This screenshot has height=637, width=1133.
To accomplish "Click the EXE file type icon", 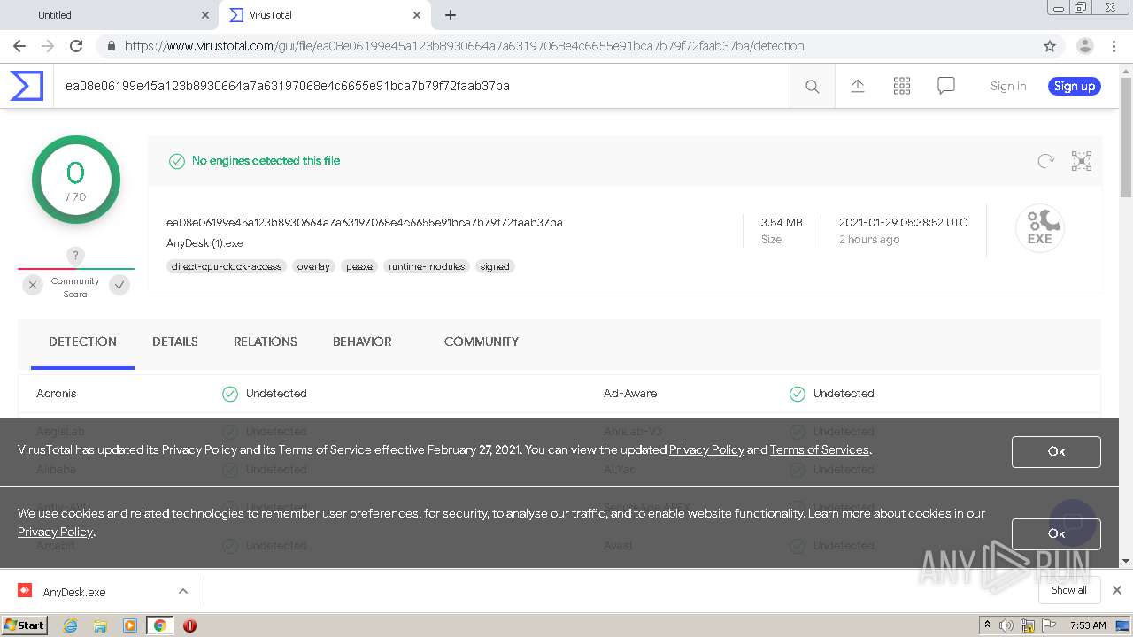I will click(x=1040, y=228).
